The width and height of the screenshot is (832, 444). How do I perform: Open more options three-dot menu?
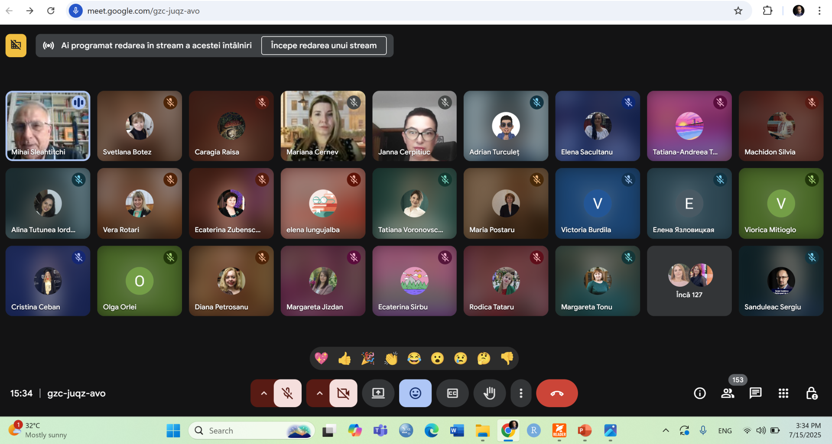tap(521, 393)
